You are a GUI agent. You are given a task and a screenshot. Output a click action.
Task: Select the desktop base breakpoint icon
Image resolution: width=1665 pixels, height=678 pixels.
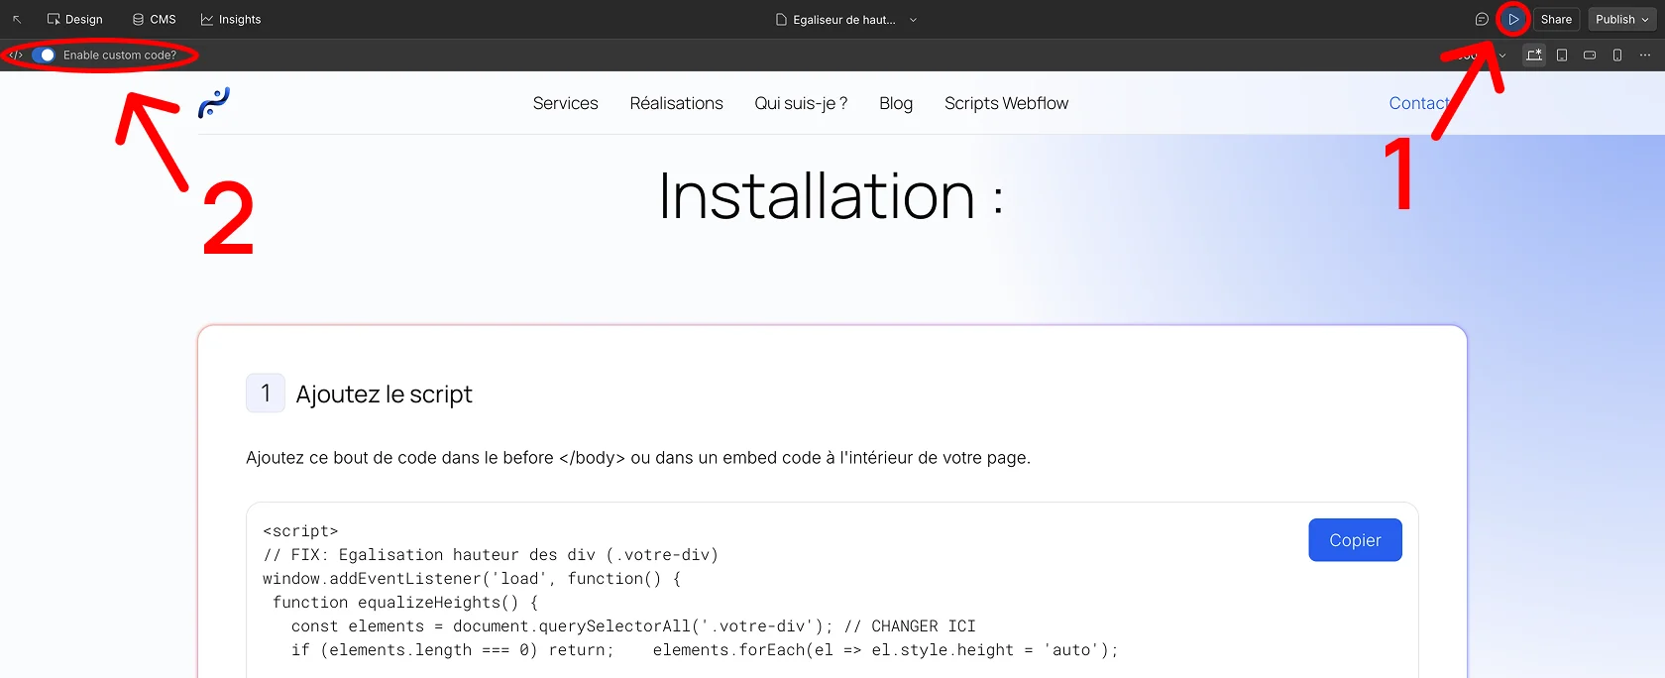click(x=1534, y=55)
